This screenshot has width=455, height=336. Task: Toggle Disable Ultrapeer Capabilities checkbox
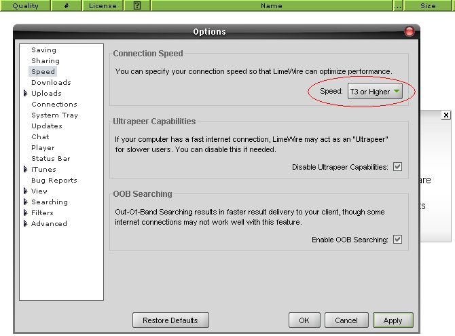tap(397, 167)
